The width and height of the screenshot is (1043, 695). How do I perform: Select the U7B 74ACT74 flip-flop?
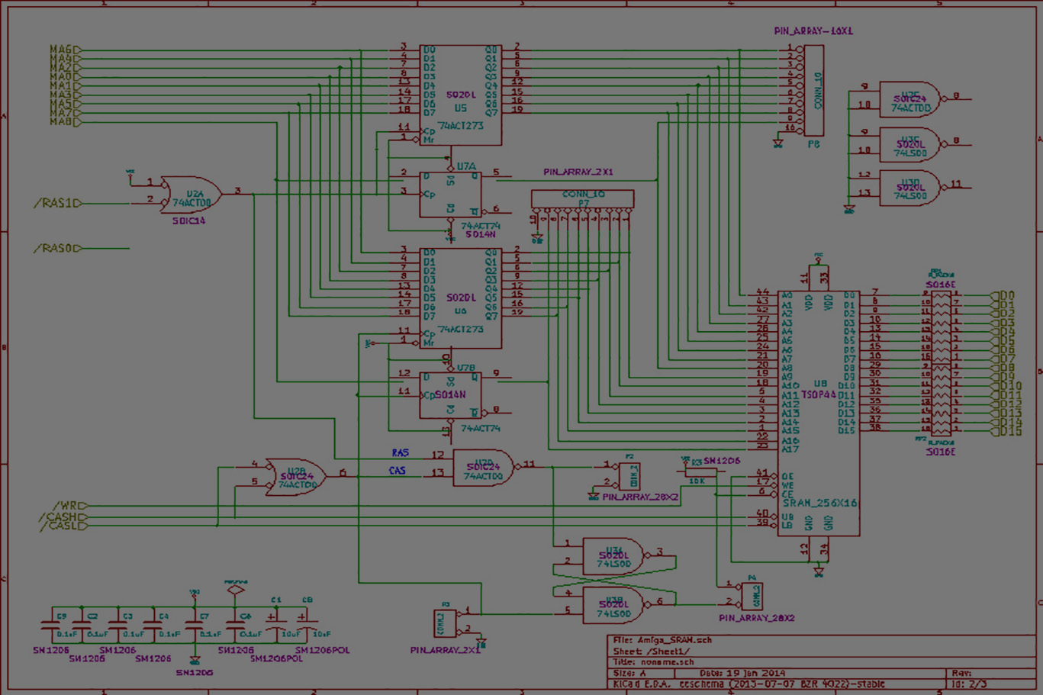(450, 395)
